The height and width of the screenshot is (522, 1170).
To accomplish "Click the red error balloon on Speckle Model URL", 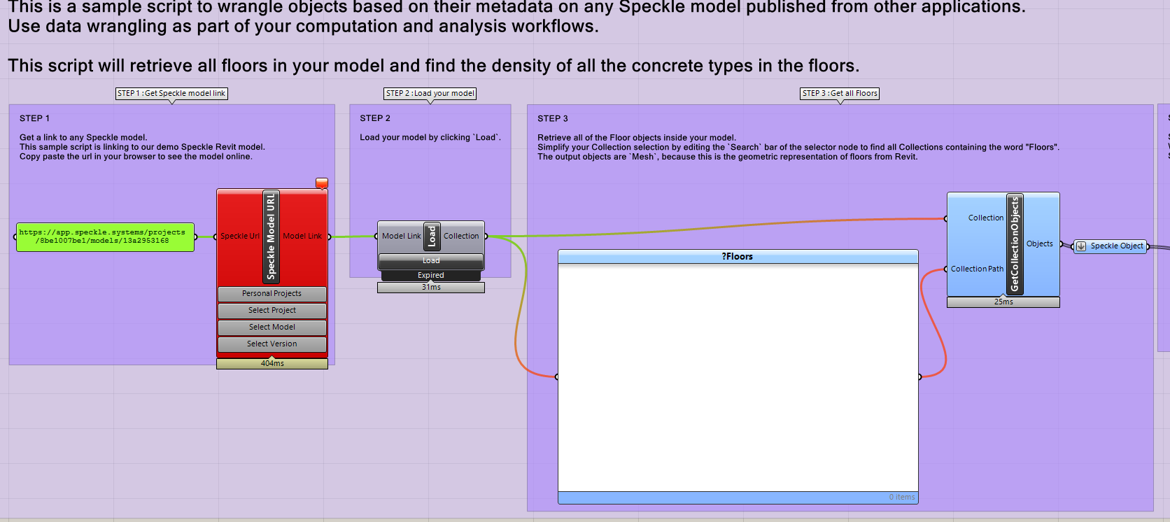I will point(322,183).
